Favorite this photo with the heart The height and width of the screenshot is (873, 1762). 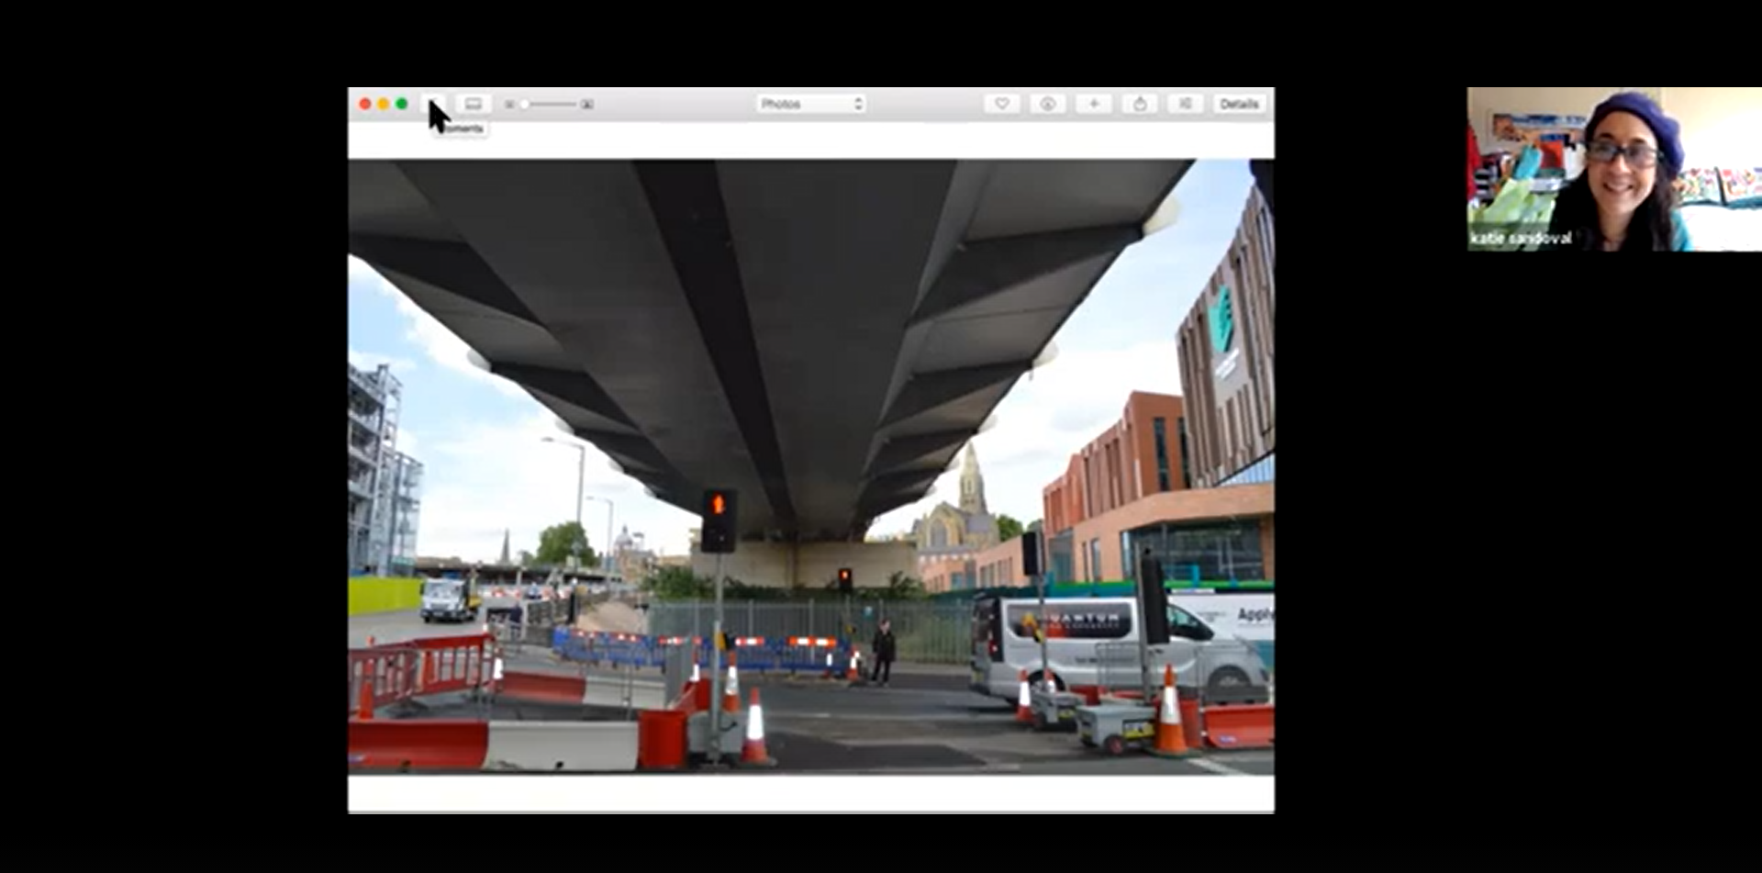(x=1002, y=104)
